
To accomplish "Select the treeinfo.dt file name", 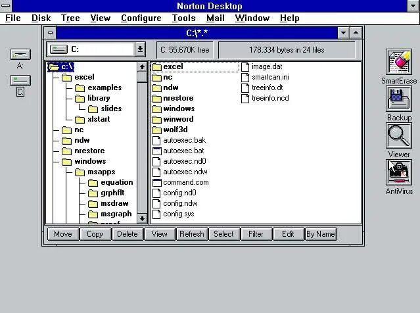I will (268, 87).
